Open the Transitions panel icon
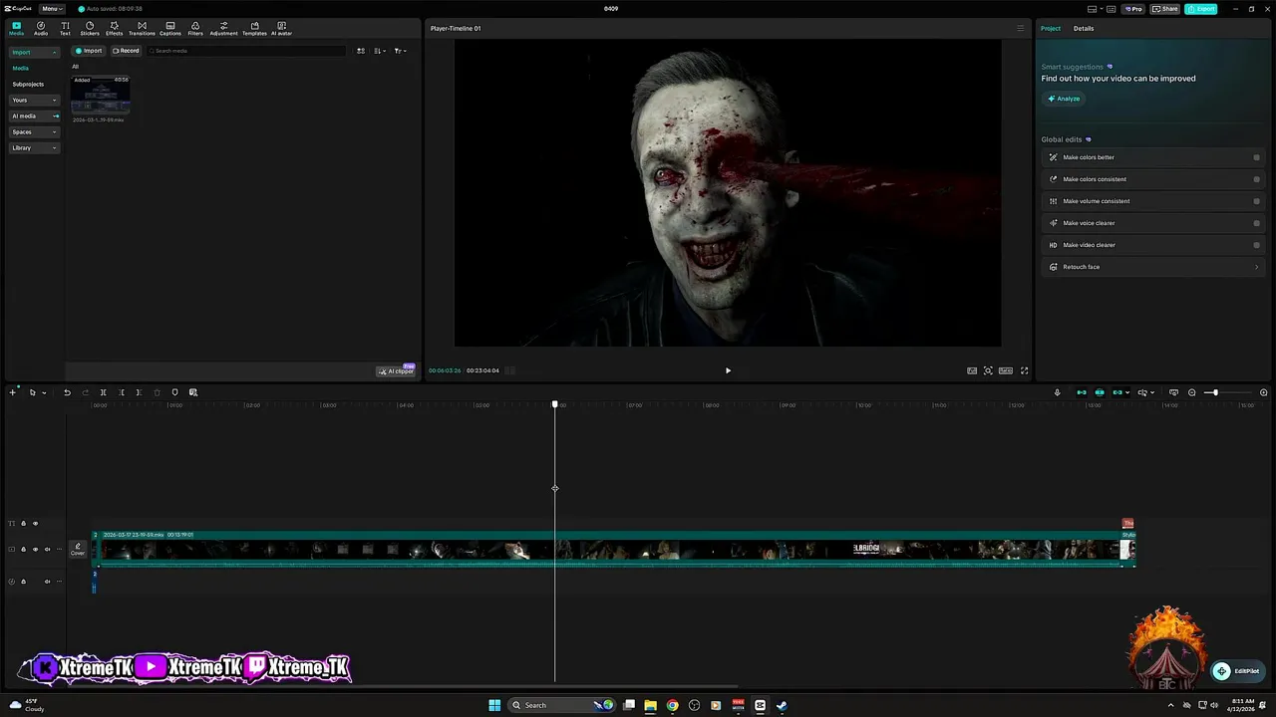1276x717 pixels. click(x=142, y=28)
